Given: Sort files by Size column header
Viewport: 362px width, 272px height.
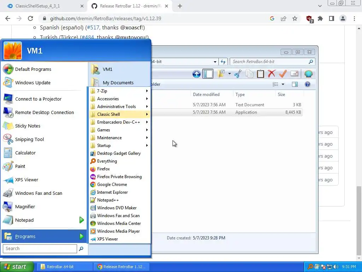Looking at the screenshot, I should [x=281, y=94].
